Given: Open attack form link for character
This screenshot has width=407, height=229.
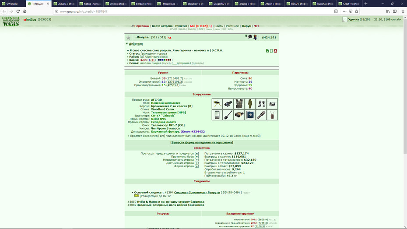Looking at the screenshot, I should tap(202, 142).
